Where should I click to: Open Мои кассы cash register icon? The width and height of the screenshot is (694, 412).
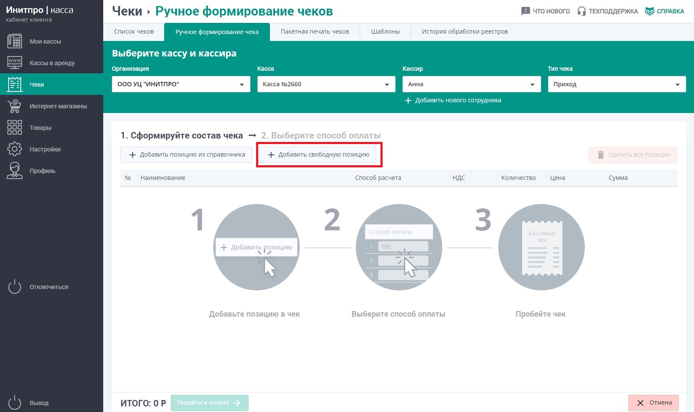[14, 41]
